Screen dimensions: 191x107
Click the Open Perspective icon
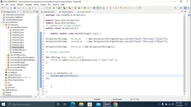(181, 8)
